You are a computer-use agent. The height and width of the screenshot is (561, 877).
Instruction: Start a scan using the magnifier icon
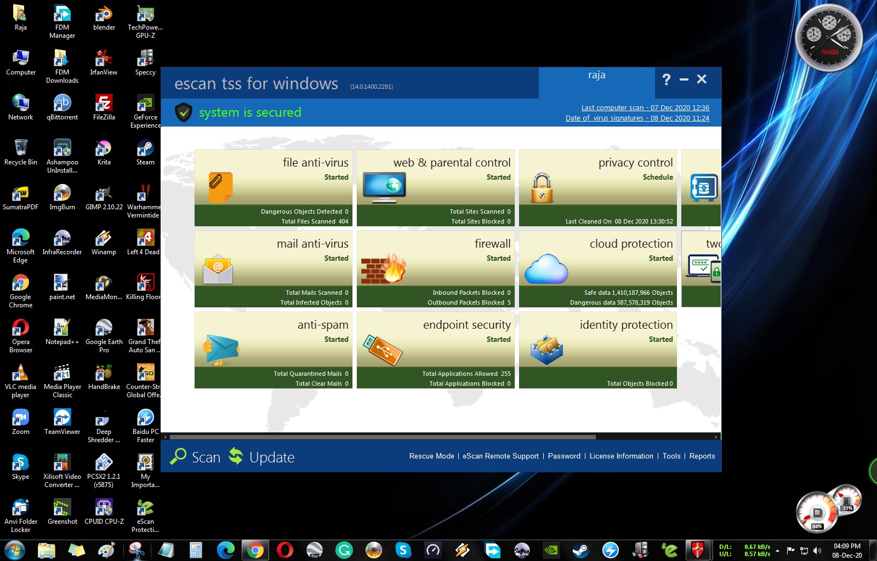(178, 456)
